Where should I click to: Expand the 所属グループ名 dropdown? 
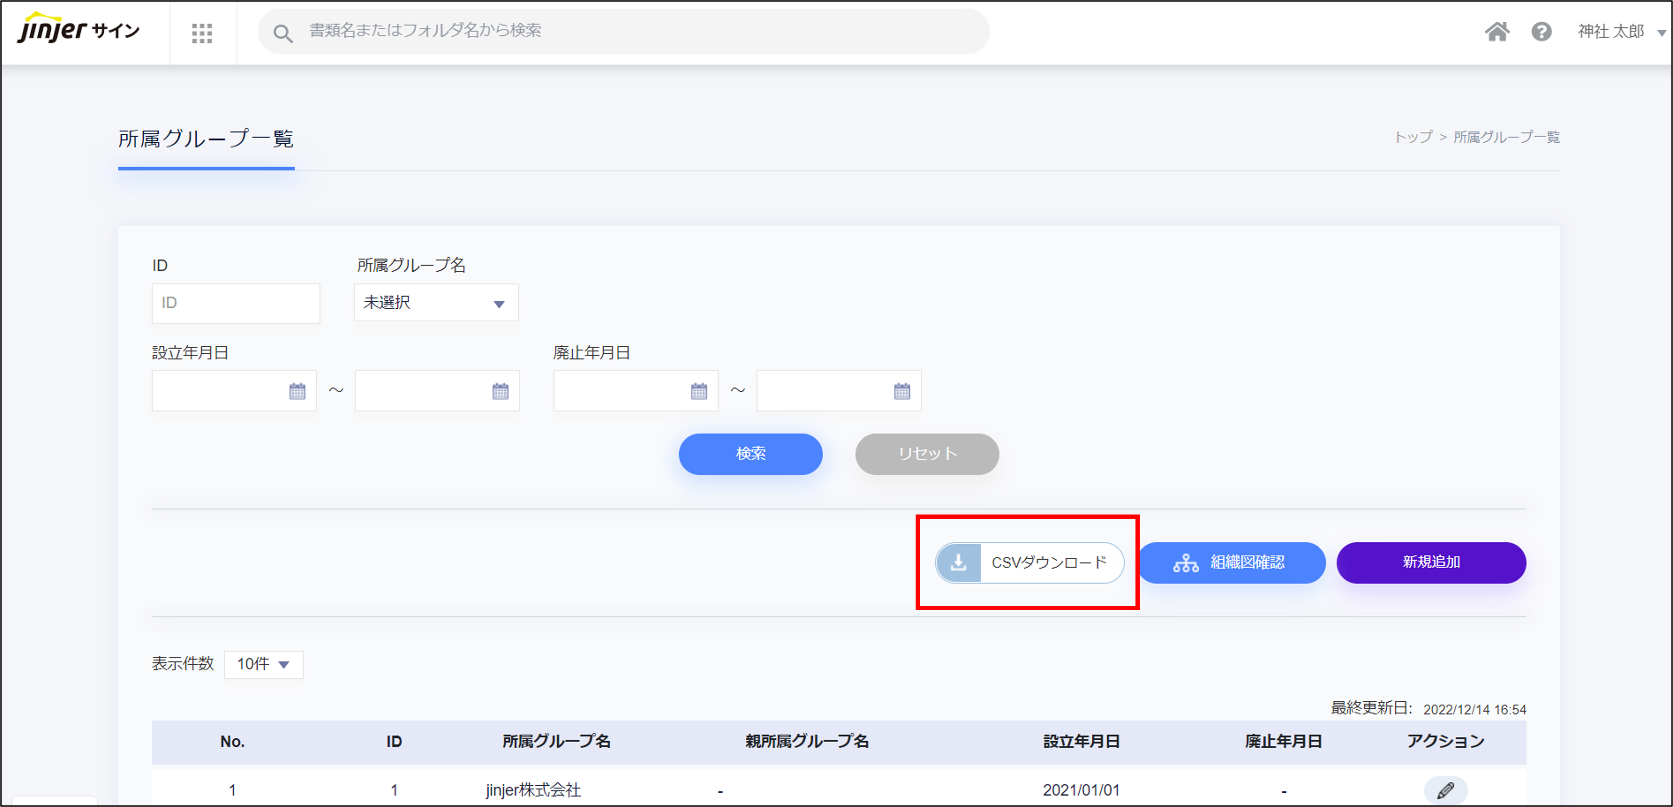[x=436, y=303]
